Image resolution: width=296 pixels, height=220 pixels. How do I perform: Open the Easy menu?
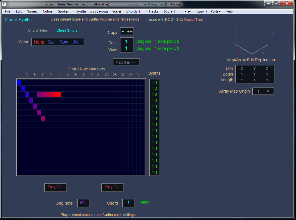click(200, 11)
